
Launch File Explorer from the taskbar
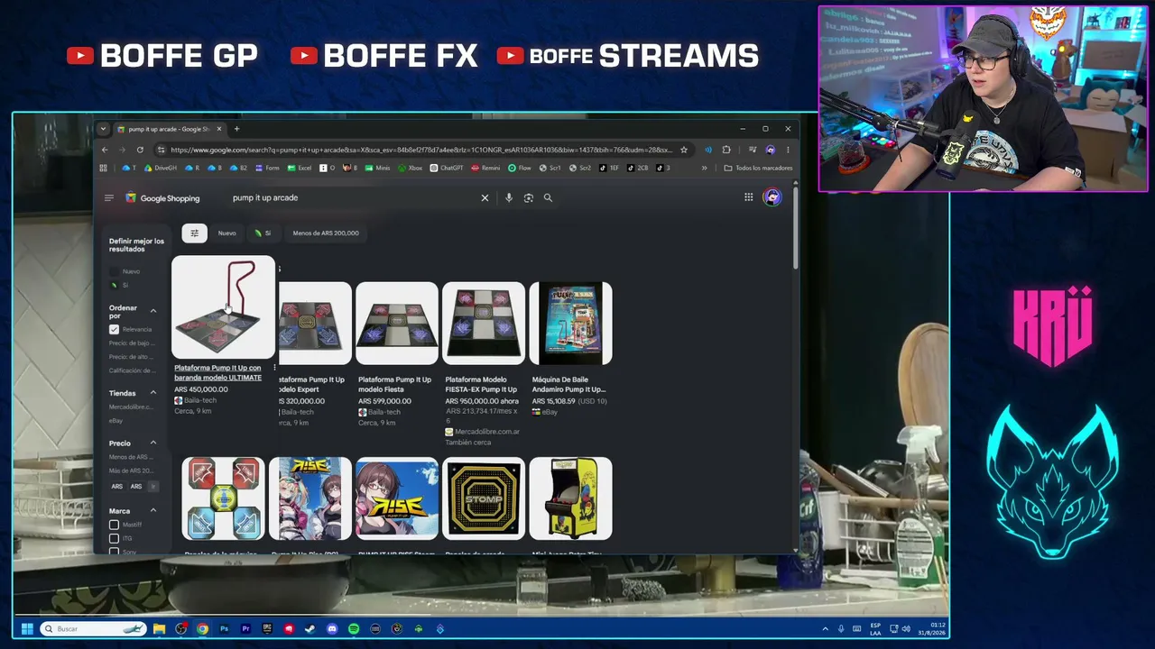coord(159,628)
